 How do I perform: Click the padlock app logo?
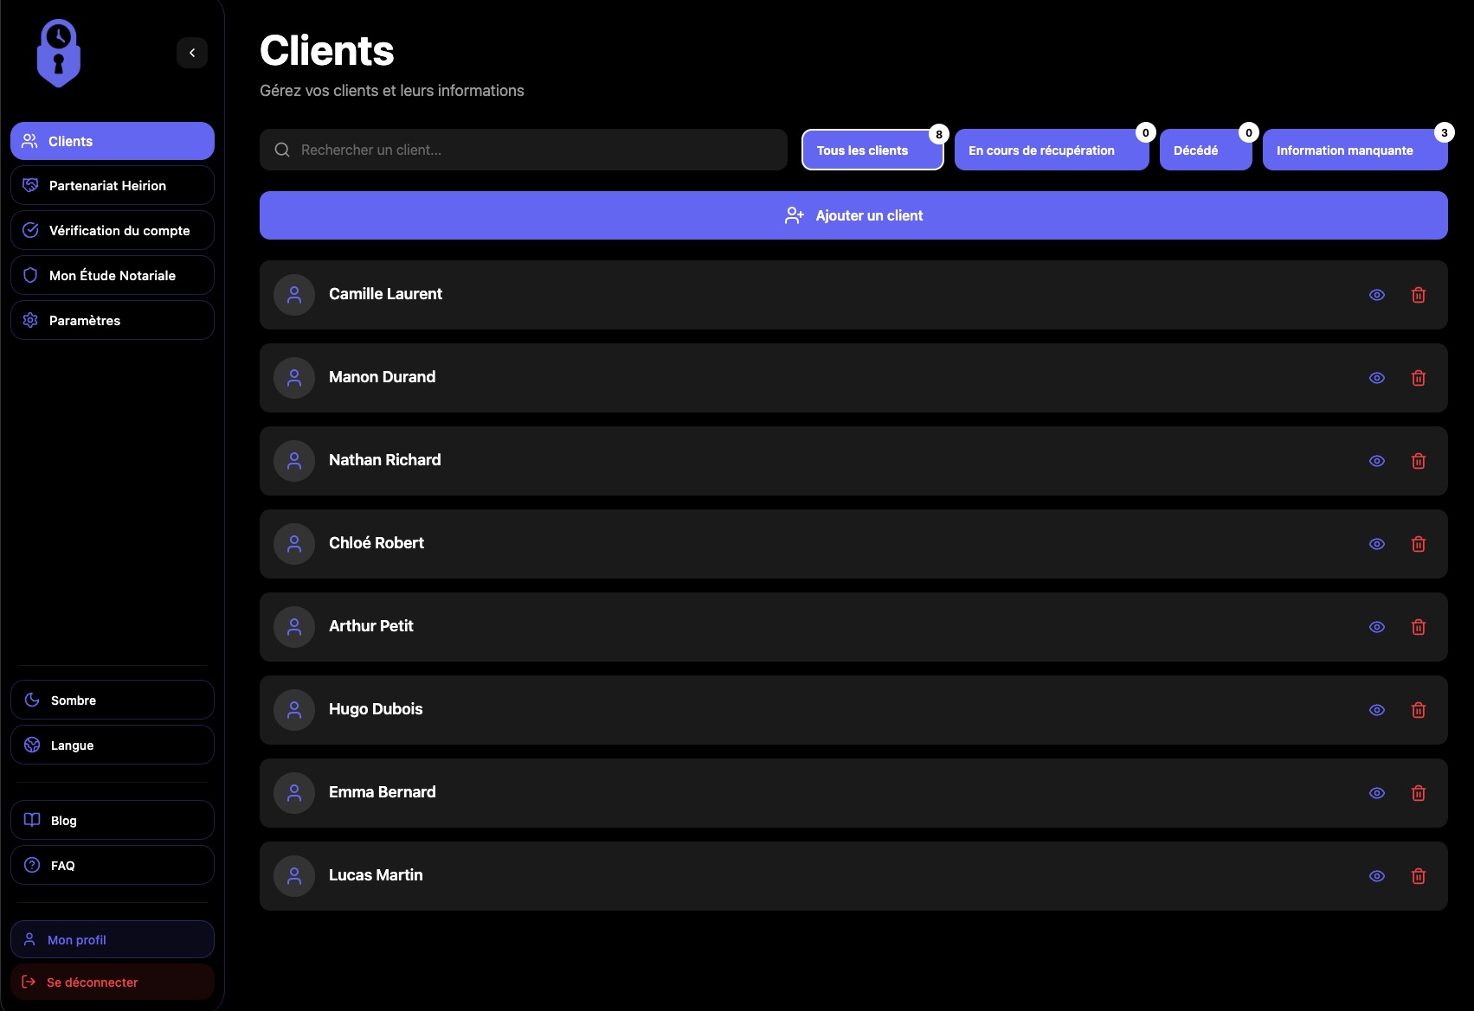click(58, 52)
